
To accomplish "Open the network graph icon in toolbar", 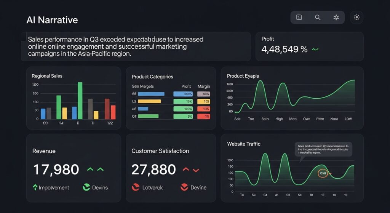I will pos(336,18).
